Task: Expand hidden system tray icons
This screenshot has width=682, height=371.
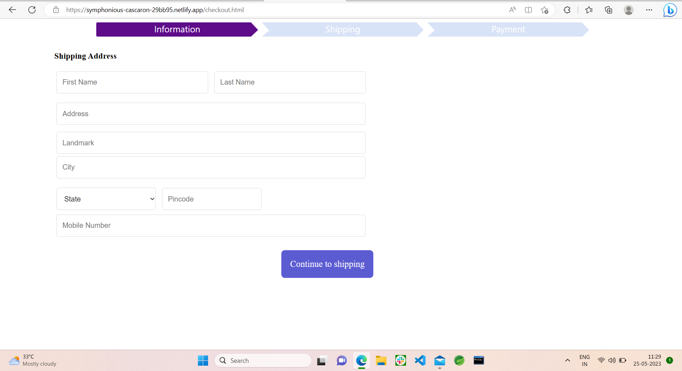Action: 567,360
